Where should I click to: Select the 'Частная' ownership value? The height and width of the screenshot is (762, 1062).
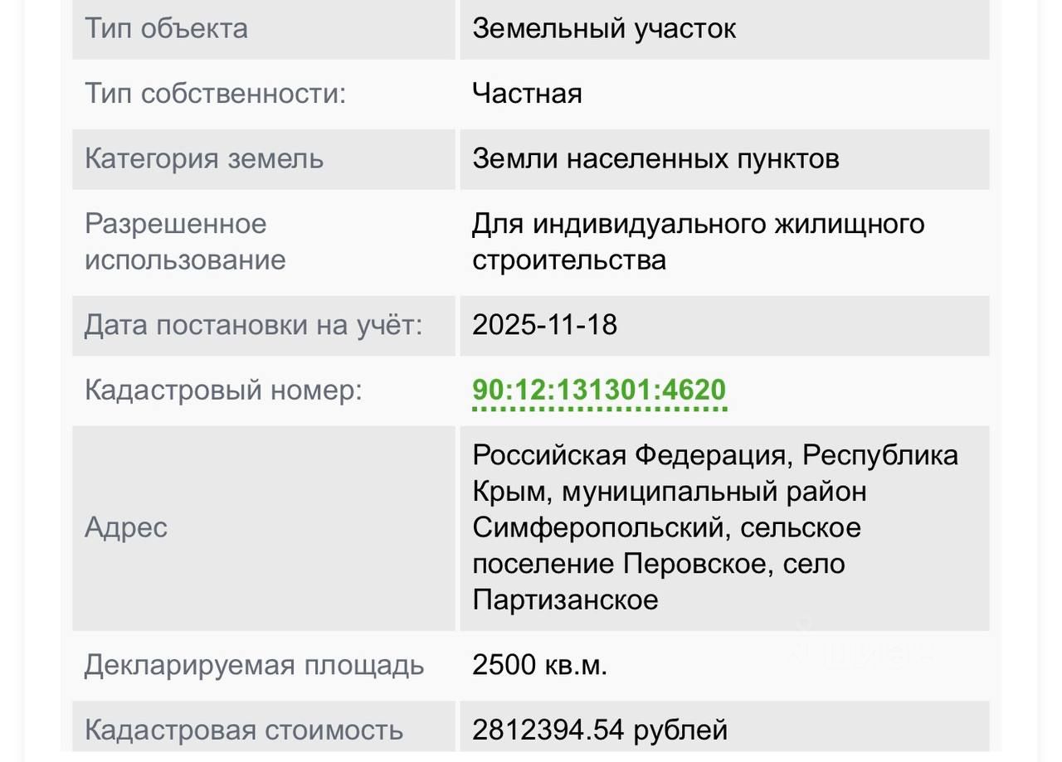click(x=527, y=93)
